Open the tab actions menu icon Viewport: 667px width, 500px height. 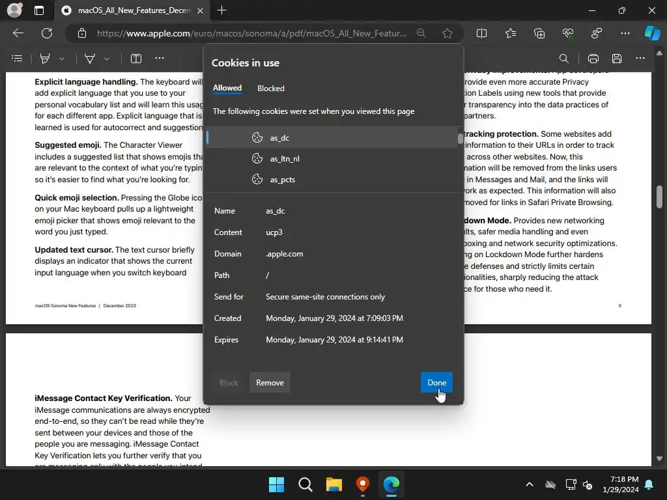[38, 10]
